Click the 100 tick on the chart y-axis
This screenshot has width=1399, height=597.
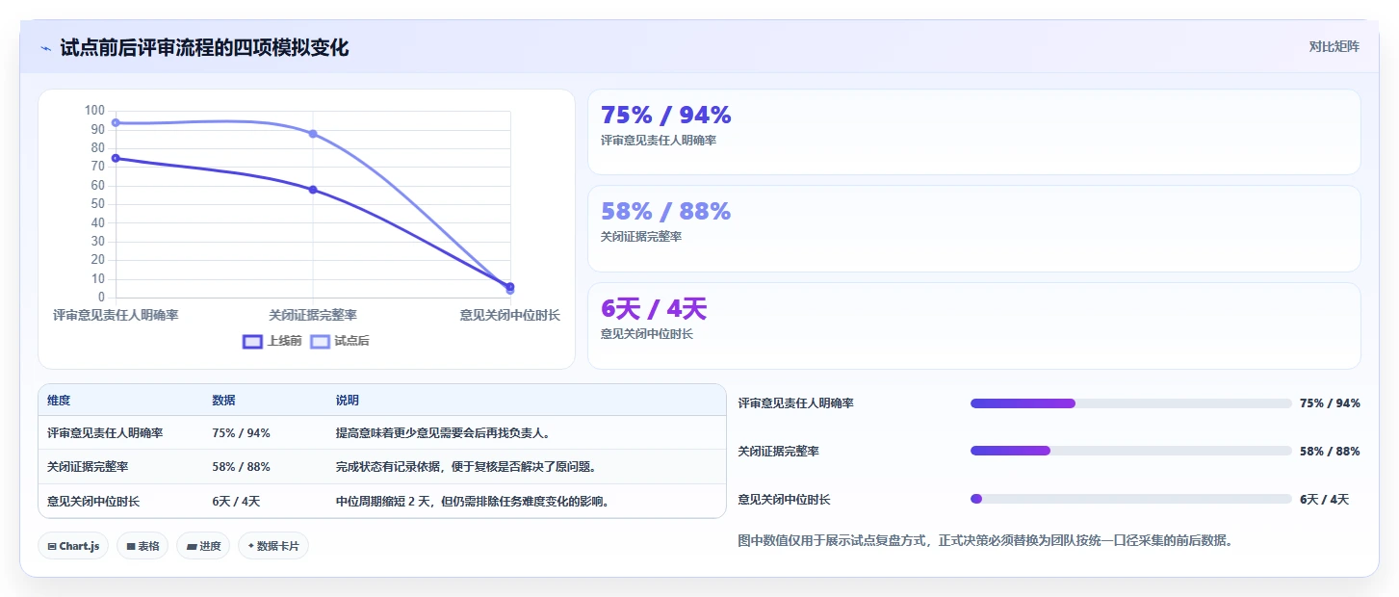tap(94, 111)
